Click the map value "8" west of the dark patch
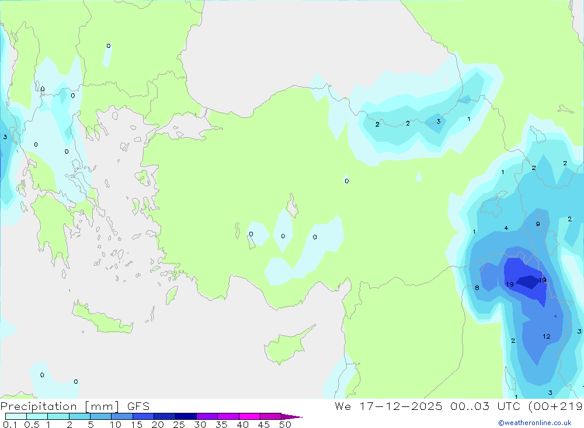The height and width of the screenshot is (428, 584). (477, 287)
